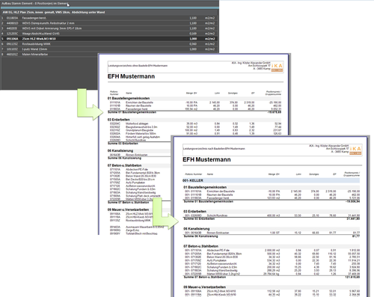Viewport: 374px width, 297px height.
Task: Select row 1 Fassadengerüst herst.
Action: pyautogui.click(x=109, y=18)
